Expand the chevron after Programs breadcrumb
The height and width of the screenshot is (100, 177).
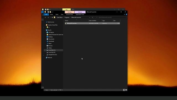point(71,17)
